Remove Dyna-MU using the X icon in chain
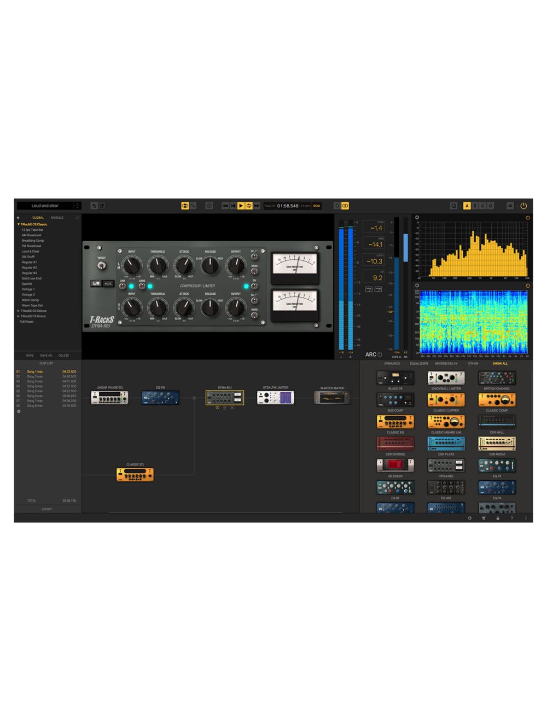The width and height of the screenshot is (547, 722). (232, 408)
